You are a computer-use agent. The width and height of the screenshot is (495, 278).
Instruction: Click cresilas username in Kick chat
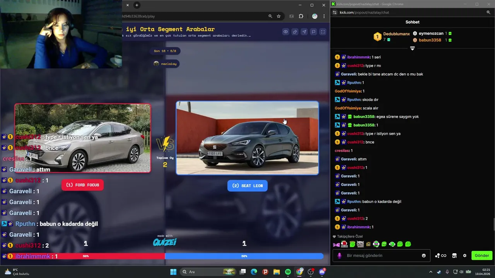point(342,151)
